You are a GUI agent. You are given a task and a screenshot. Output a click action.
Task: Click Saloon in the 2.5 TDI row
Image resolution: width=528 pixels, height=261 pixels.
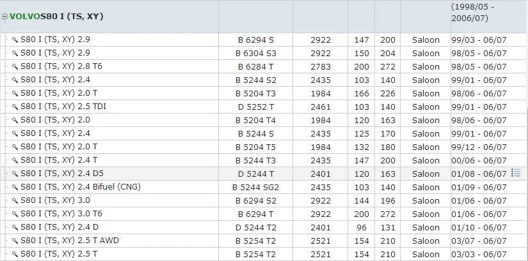(x=426, y=107)
